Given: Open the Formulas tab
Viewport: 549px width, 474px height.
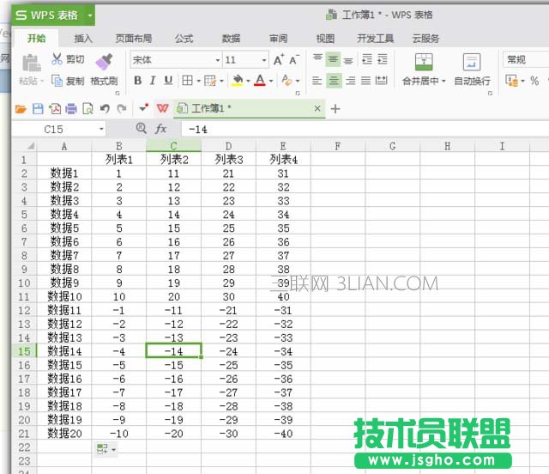Looking at the screenshot, I should [x=184, y=39].
